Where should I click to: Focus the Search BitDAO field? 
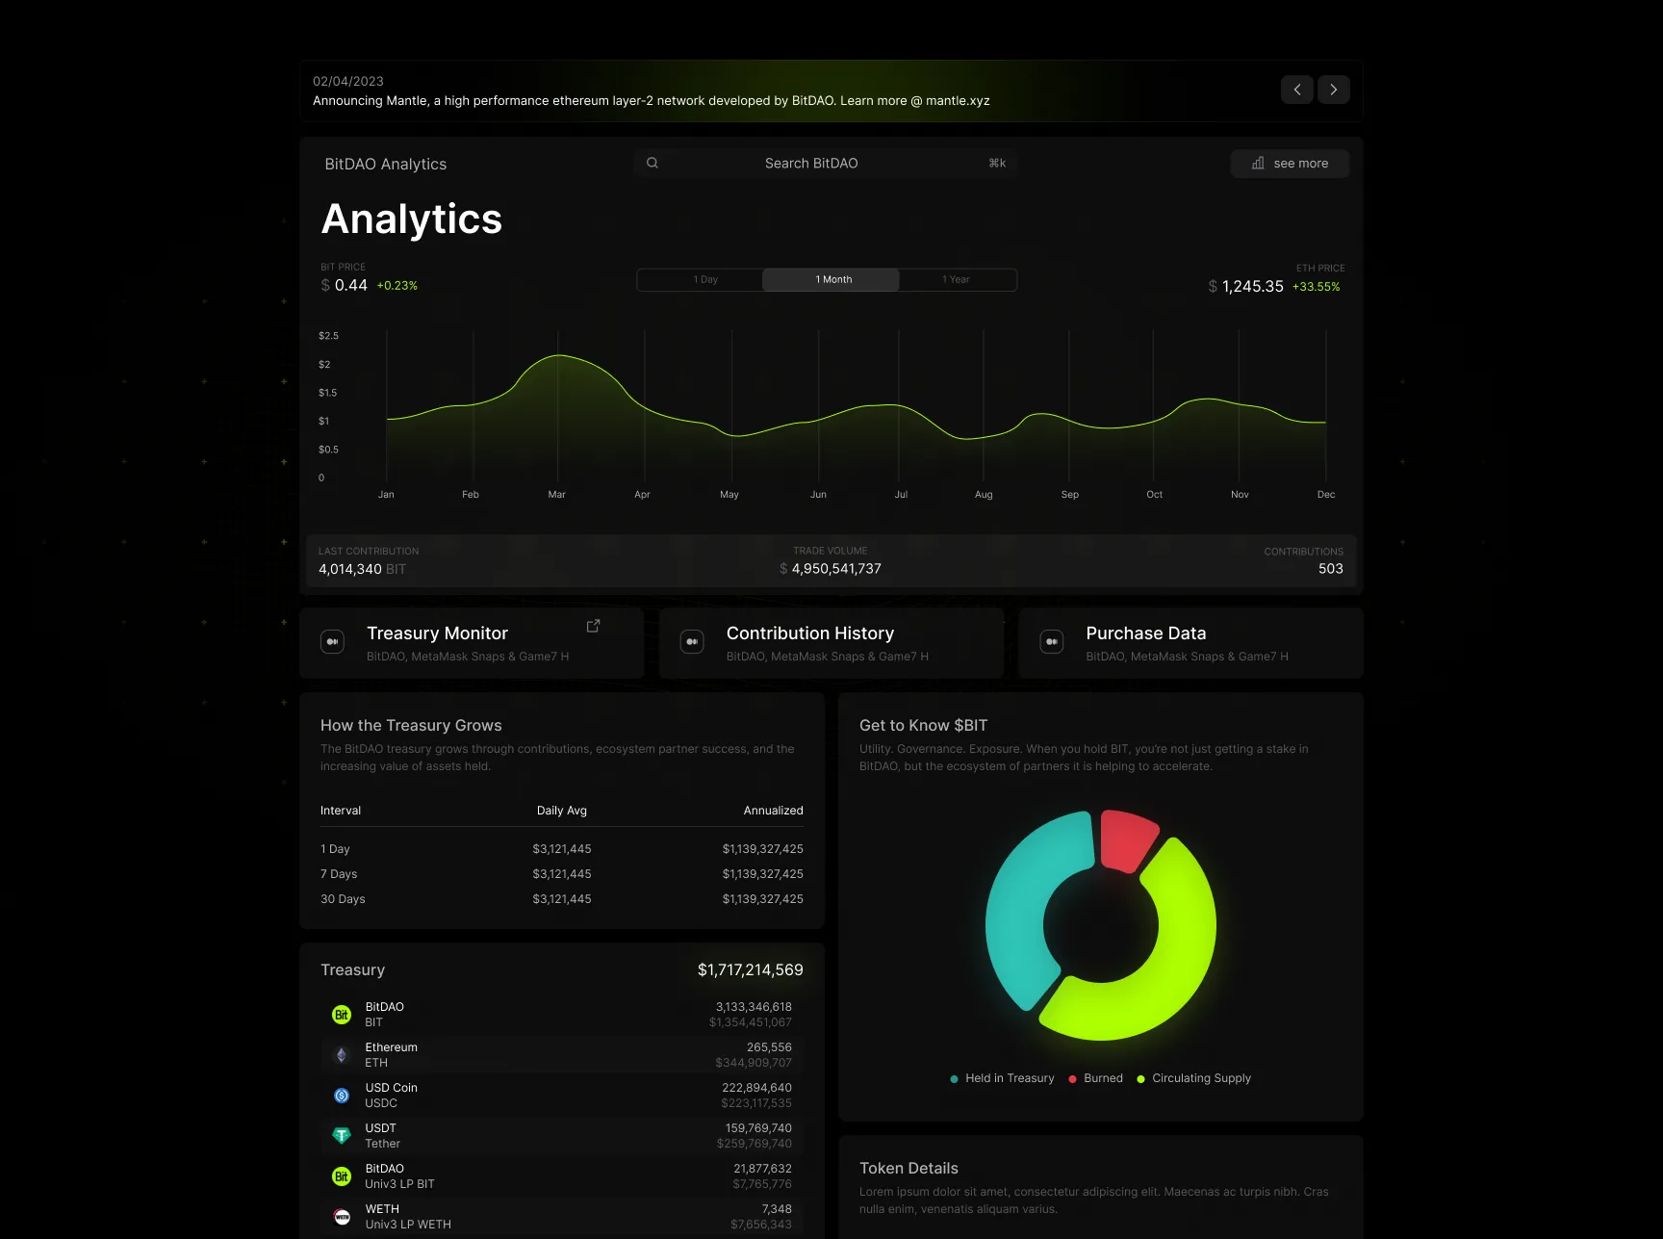[826, 163]
